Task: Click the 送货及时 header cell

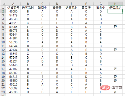Action: point(28,8)
